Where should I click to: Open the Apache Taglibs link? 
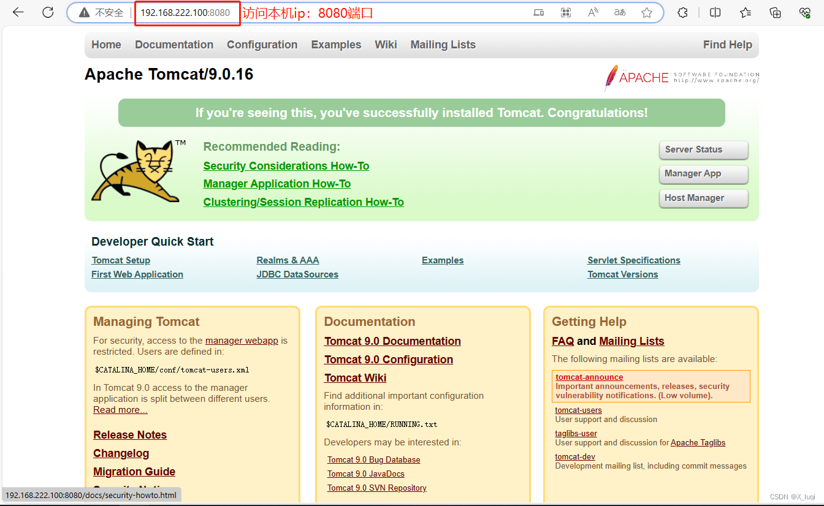[698, 443]
